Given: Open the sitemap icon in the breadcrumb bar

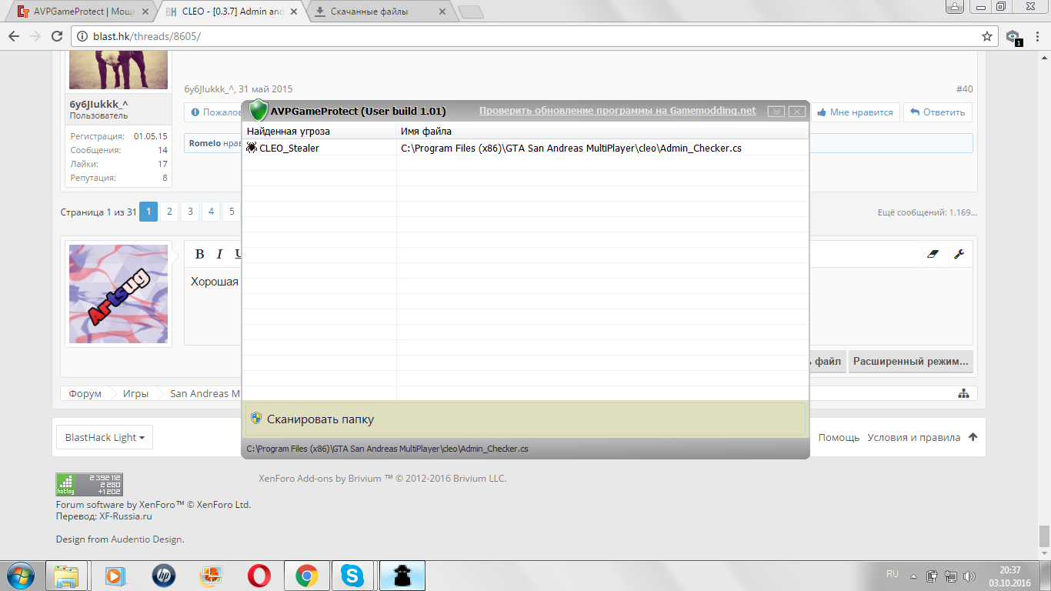Looking at the screenshot, I should [x=963, y=393].
